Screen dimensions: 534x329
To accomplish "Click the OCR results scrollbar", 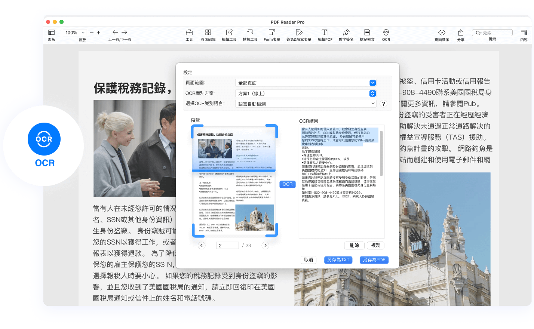I will click(x=381, y=153).
